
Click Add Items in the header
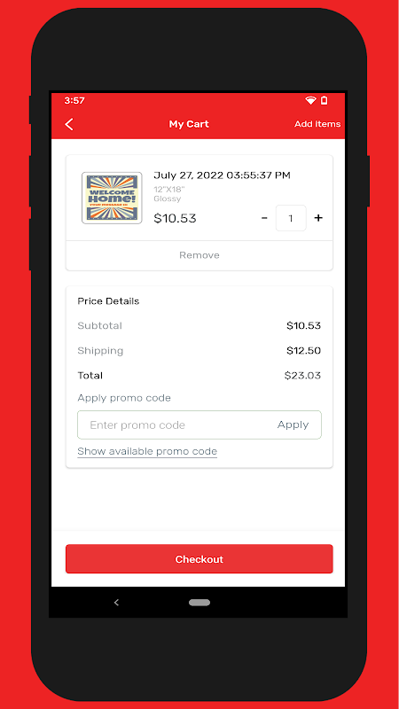tap(317, 124)
